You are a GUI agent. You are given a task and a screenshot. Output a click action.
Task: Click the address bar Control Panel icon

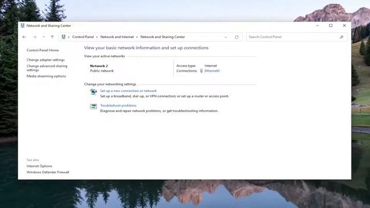pyautogui.click(x=64, y=37)
